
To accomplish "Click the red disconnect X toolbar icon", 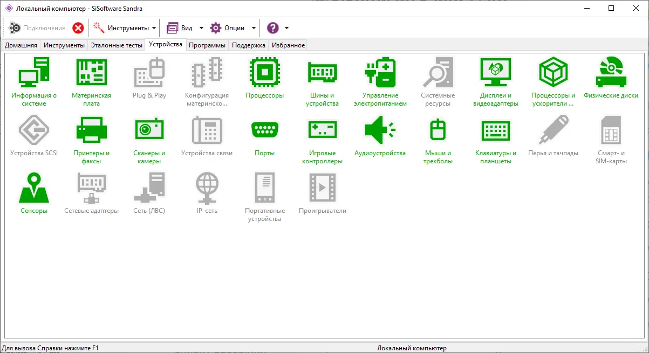I will coord(78,28).
